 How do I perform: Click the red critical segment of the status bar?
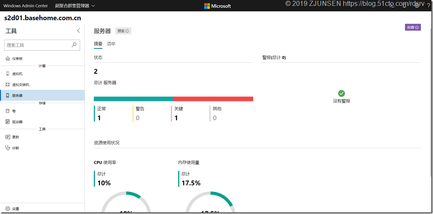click(214, 99)
